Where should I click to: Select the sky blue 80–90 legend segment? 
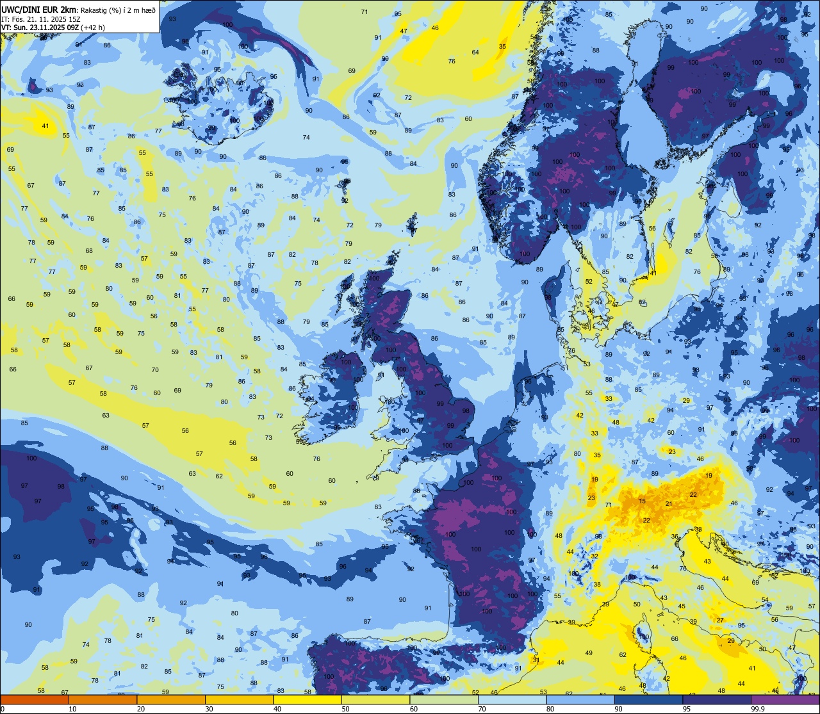580,700
